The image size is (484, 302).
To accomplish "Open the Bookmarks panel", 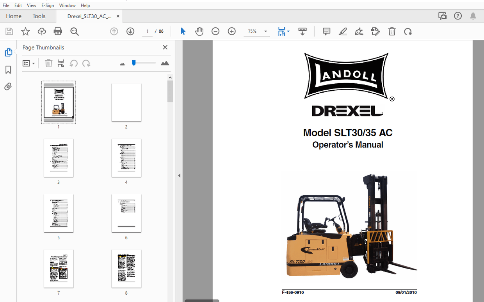I will click(8, 70).
